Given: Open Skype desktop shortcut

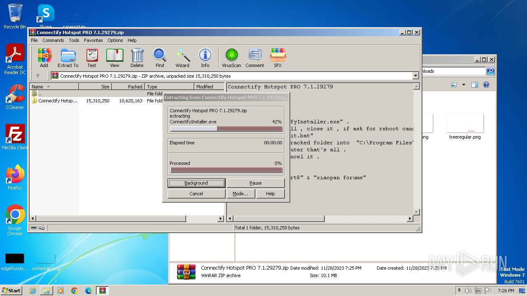Looking at the screenshot, I should click(x=46, y=15).
